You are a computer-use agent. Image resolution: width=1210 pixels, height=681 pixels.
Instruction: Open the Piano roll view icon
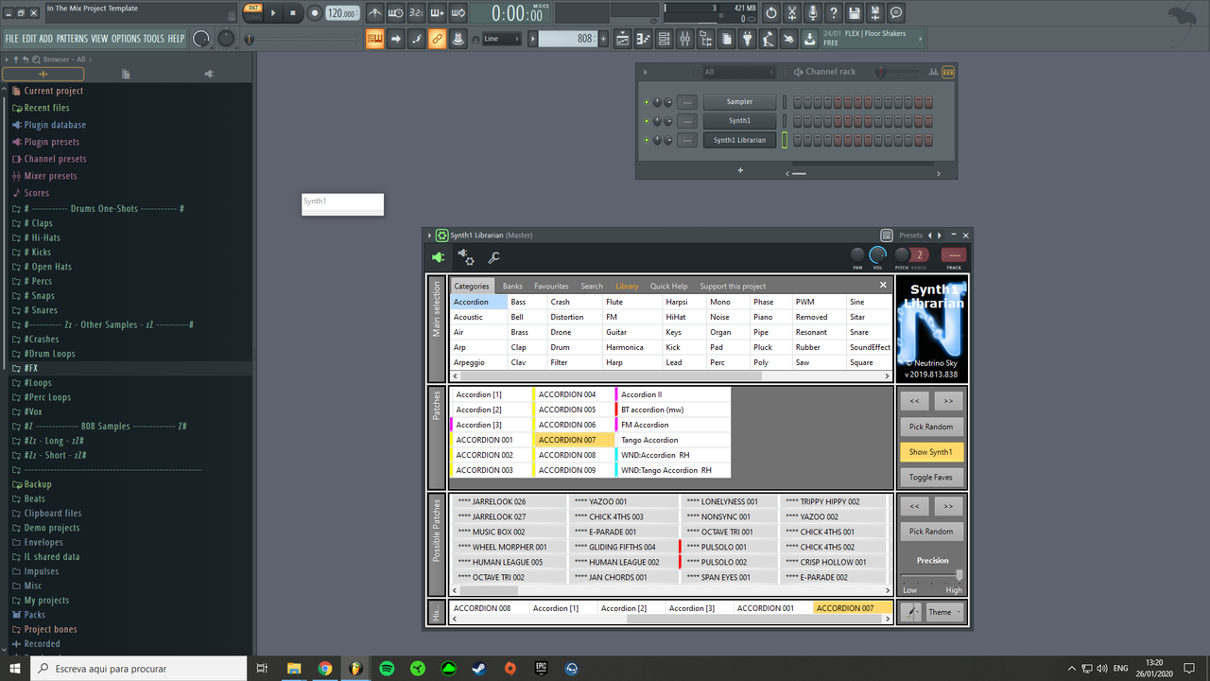click(x=644, y=39)
